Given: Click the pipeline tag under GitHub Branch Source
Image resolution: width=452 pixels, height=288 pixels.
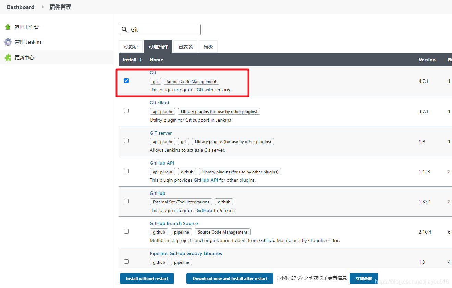Looking at the screenshot, I should (x=181, y=232).
